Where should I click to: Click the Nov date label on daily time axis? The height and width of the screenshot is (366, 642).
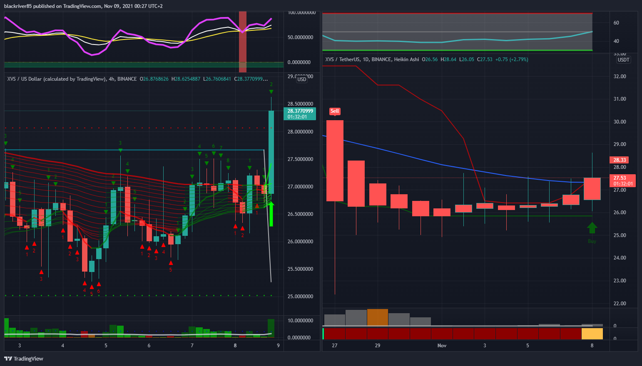(x=442, y=346)
